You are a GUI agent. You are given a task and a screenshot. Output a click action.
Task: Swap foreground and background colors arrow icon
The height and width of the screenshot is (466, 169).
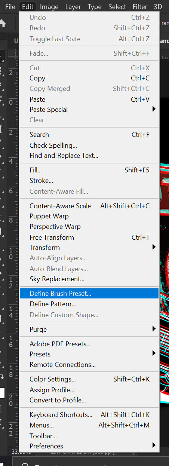click(x=2, y=377)
